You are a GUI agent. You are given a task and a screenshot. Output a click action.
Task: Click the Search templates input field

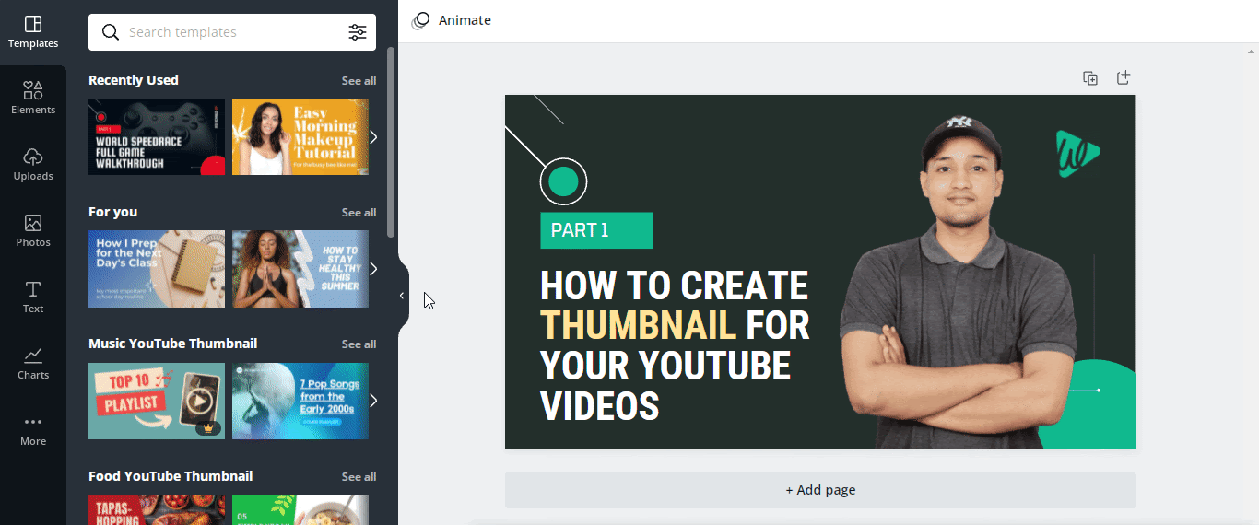tap(232, 32)
